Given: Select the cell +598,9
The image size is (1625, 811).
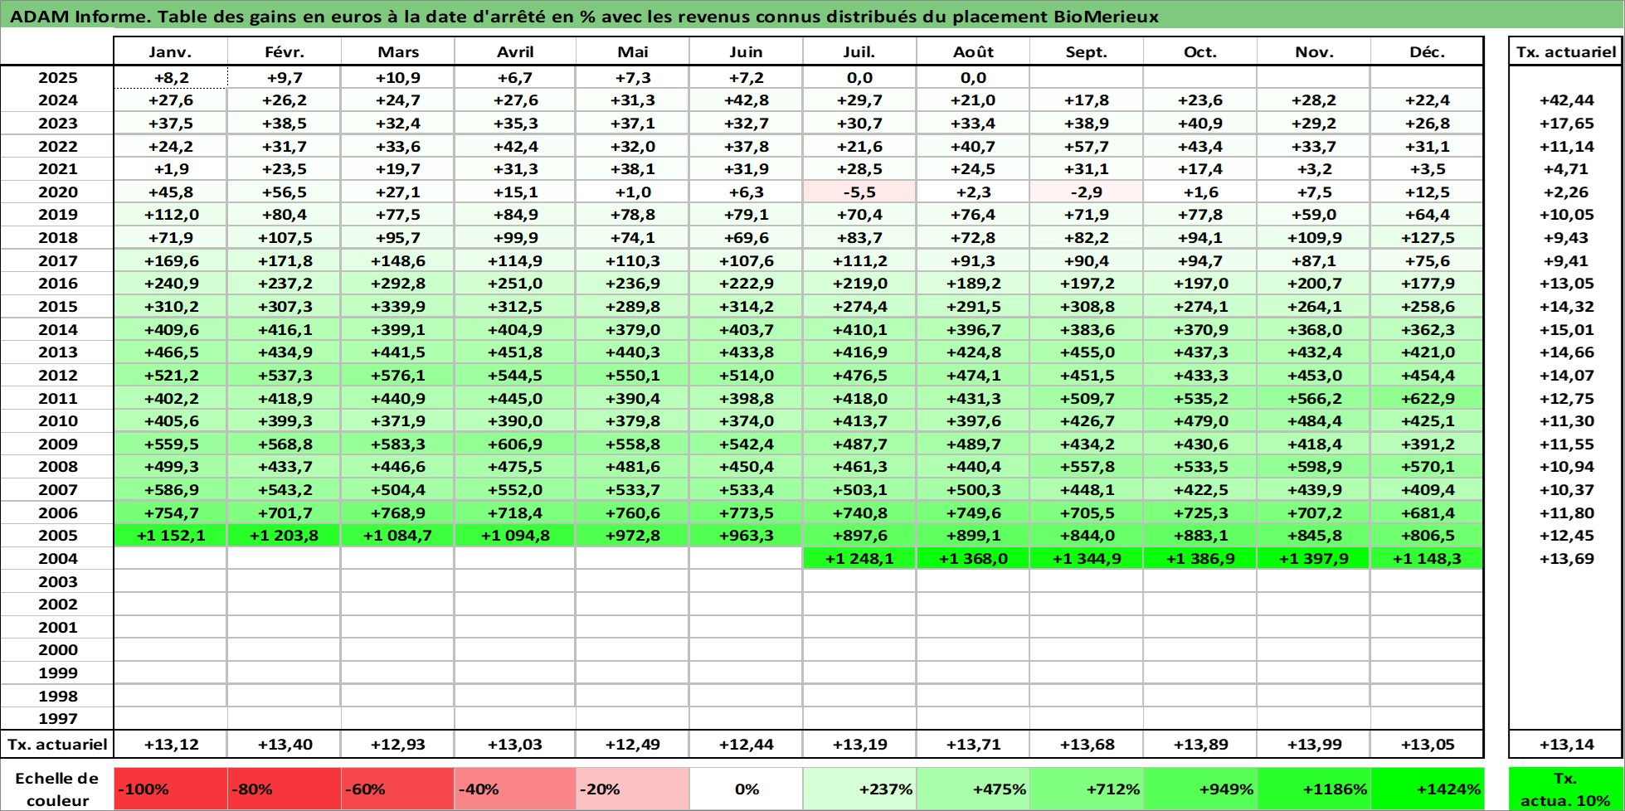Looking at the screenshot, I should coord(1314,466).
